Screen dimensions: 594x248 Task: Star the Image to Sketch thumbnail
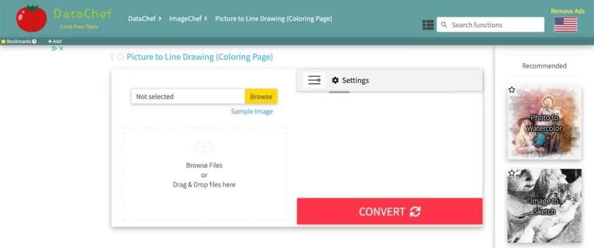coord(512,173)
